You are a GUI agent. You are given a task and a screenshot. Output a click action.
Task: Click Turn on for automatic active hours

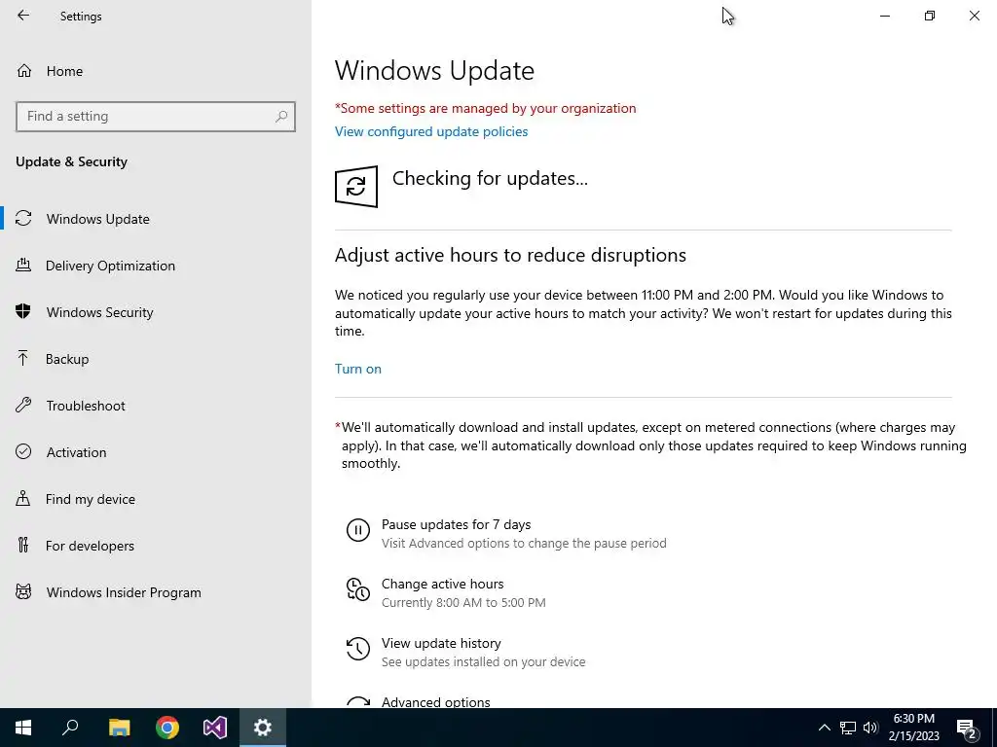(x=358, y=369)
